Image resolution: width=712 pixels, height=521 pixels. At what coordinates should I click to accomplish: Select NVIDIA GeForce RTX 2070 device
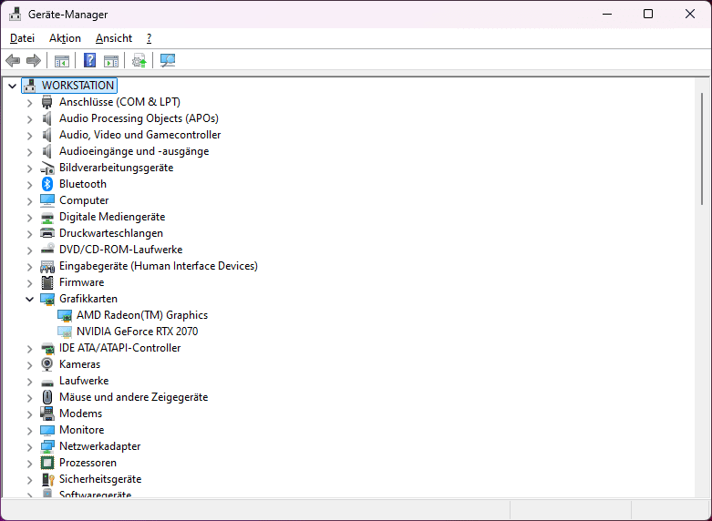point(137,332)
